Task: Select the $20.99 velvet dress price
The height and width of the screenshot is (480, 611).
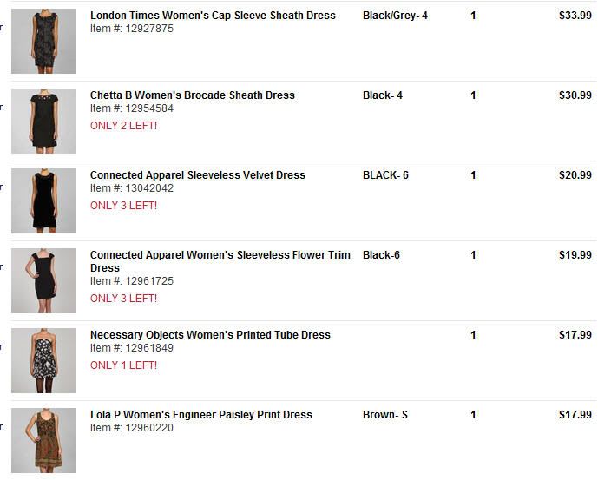Action: [575, 175]
